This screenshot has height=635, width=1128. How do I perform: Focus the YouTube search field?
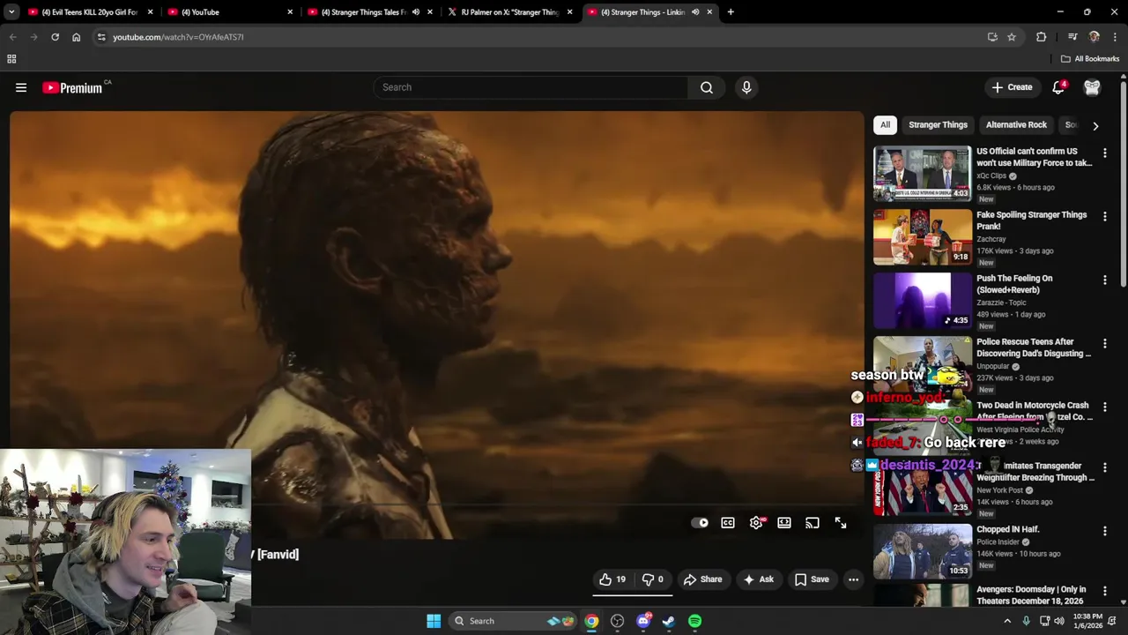pyautogui.click(x=531, y=87)
